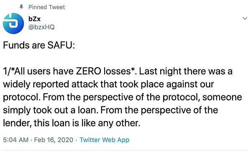Screen dimensions: 251x156
Task: Click the word 'someone' in tweet body
Action: [222, 97]
